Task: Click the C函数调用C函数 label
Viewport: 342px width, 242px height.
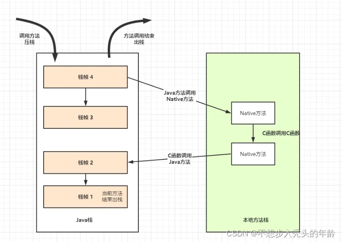Action: coord(281,134)
